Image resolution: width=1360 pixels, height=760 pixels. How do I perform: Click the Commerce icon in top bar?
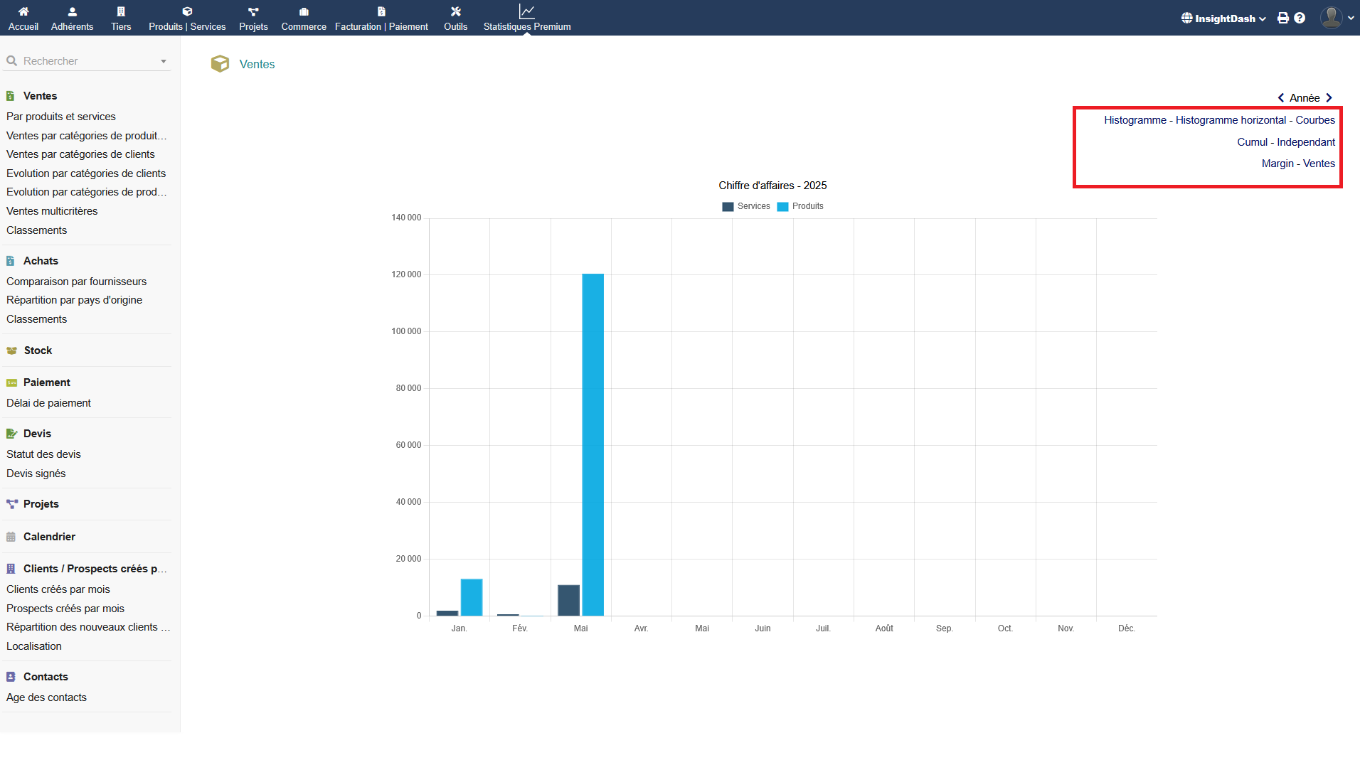[304, 11]
